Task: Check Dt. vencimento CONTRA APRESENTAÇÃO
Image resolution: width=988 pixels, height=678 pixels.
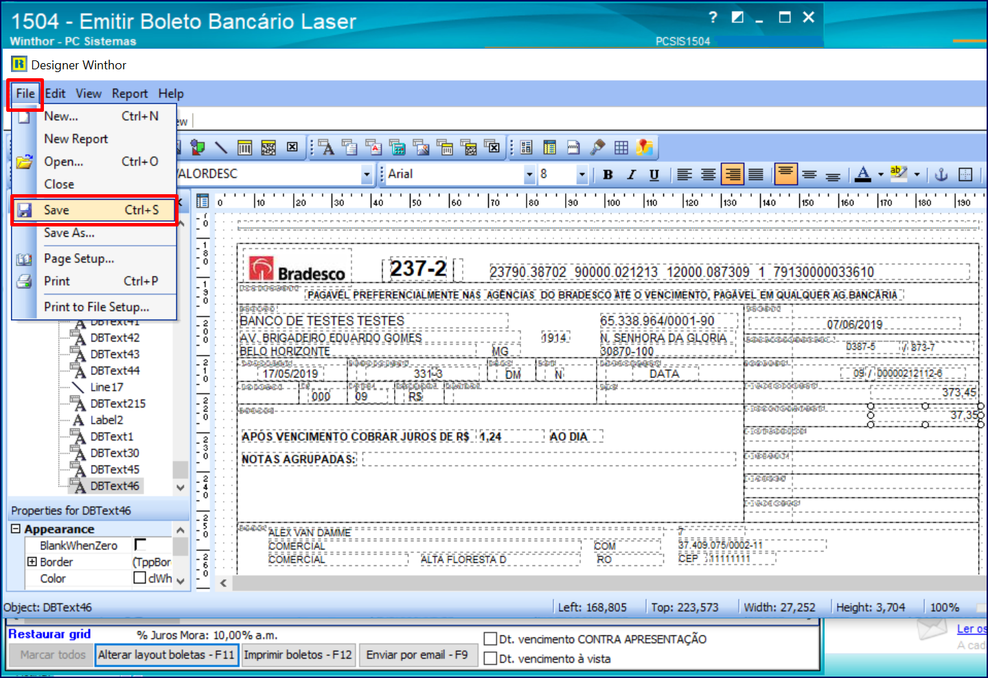Action: [490, 639]
